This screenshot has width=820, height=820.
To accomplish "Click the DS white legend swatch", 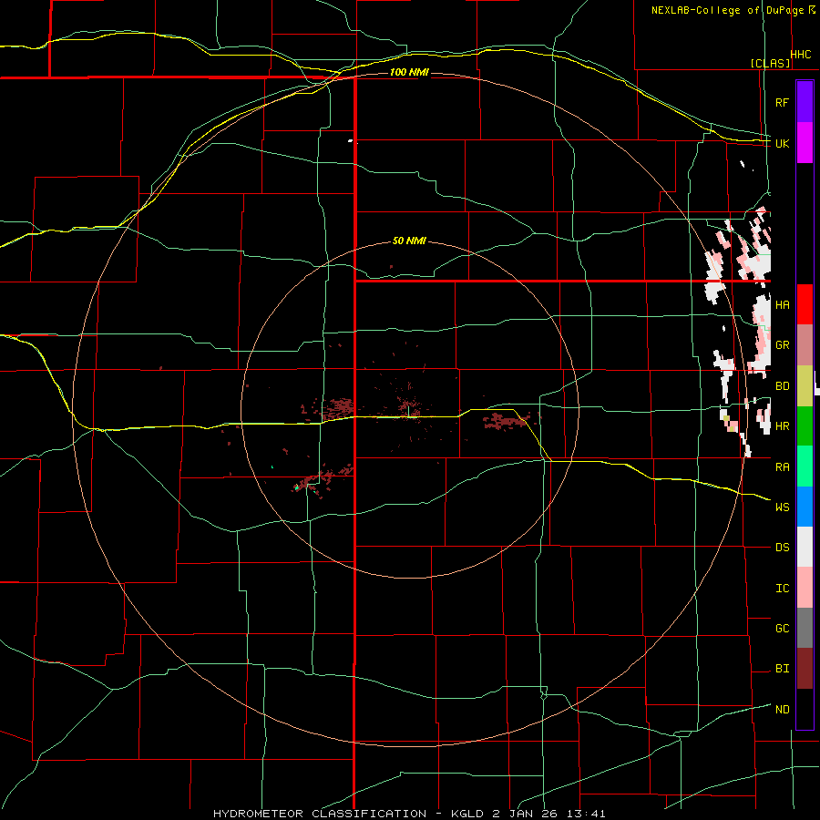I will 805,547.
